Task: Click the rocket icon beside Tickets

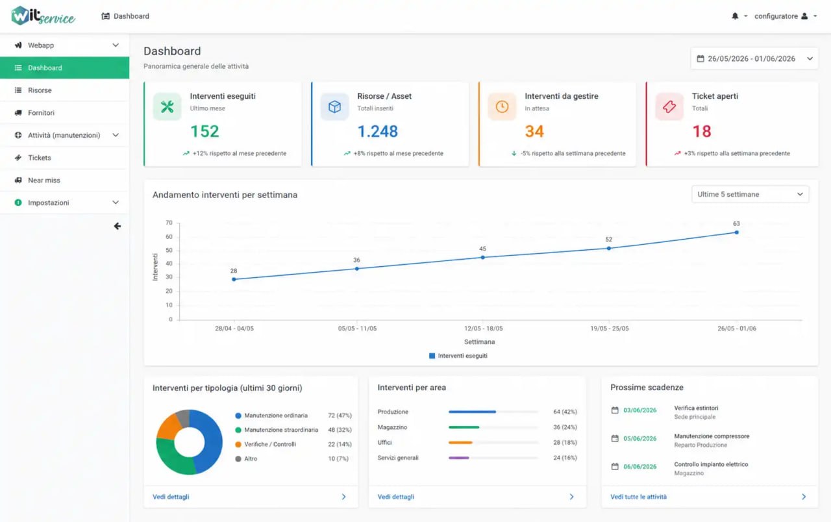Action: pyautogui.click(x=18, y=158)
